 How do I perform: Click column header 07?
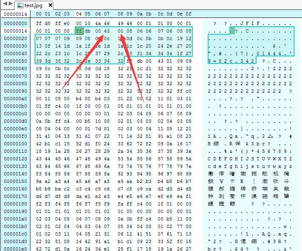coord(107,14)
